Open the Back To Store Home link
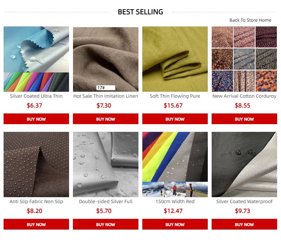 click(250, 20)
